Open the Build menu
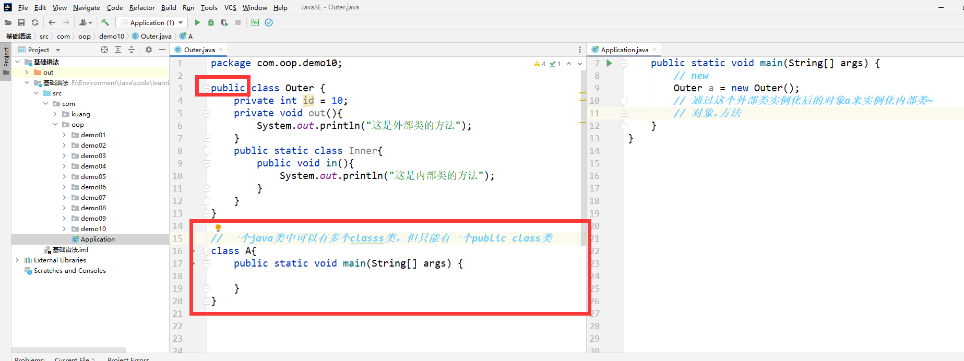The image size is (964, 361). click(169, 7)
